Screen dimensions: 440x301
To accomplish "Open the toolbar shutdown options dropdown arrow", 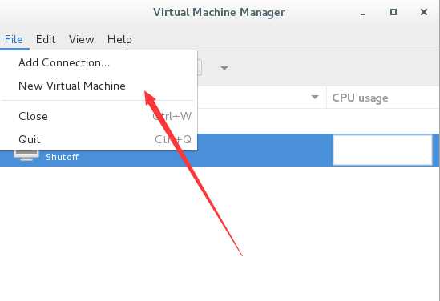I will click(224, 68).
